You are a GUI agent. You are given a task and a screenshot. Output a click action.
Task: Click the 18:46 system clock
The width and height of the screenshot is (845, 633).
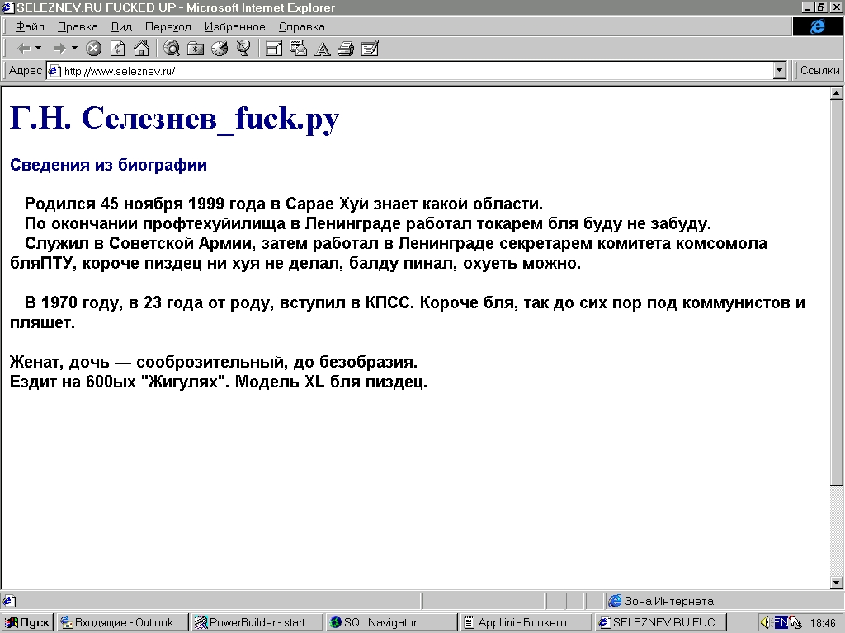tap(823, 623)
